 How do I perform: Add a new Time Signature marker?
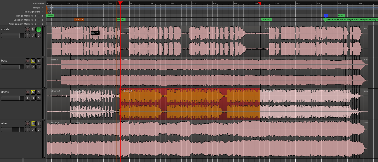pos(43,12)
